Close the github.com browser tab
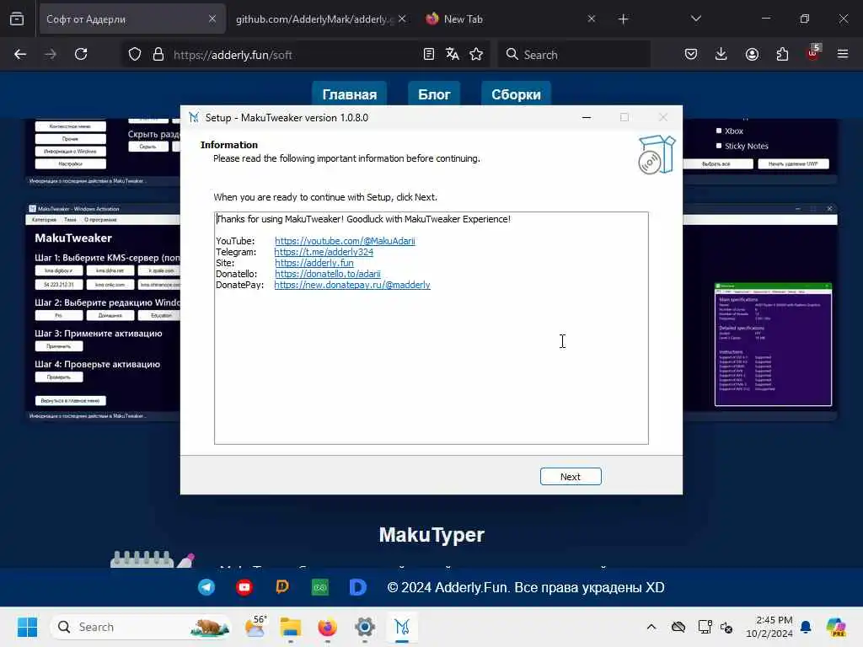Image resolution: width=863 pixels, height=647 pixels. click(402, 19)
